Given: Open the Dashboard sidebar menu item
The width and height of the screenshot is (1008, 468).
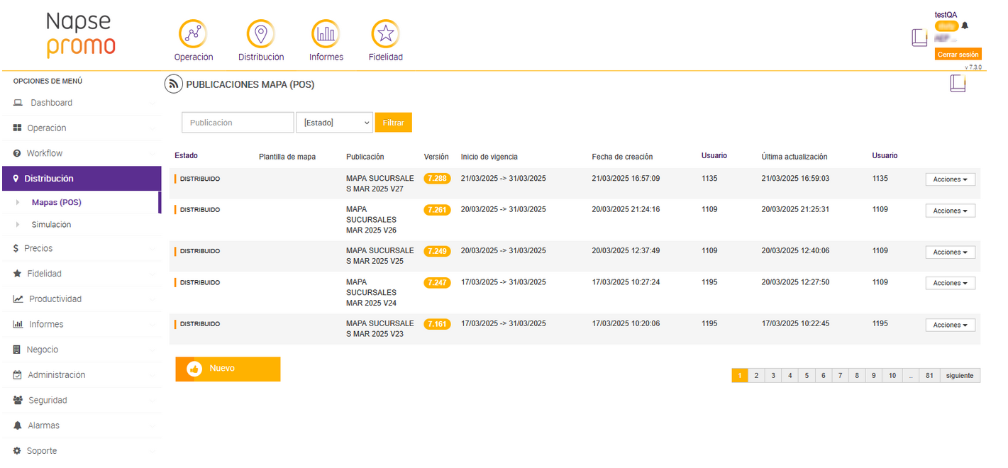Looking at the screenshot, I should tap(51, 103).
